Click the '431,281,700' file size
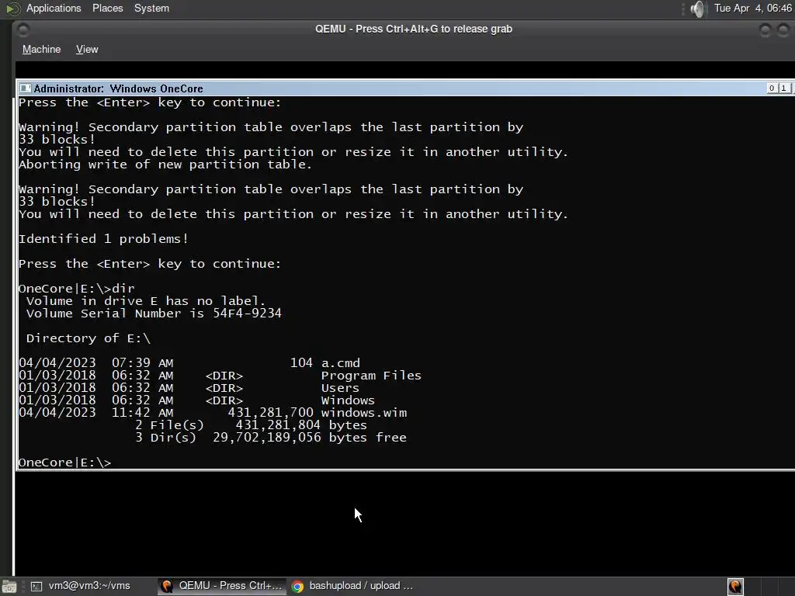 pyautogui.click(x=270, y=413)
